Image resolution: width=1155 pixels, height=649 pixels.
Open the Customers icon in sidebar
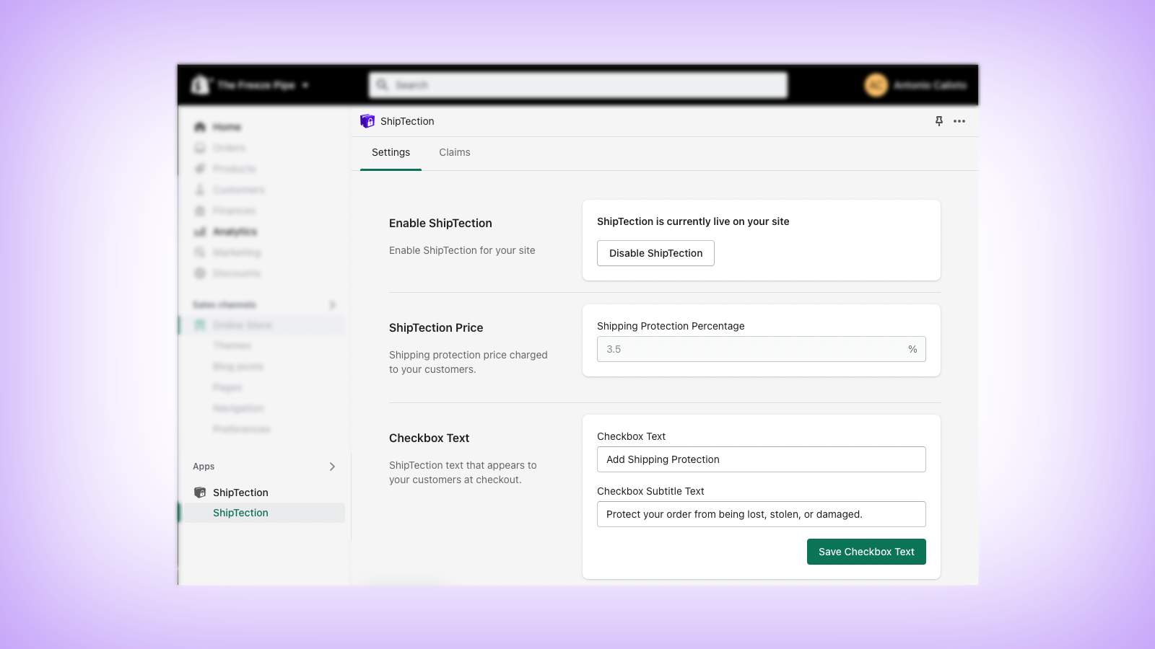(200, 189)
